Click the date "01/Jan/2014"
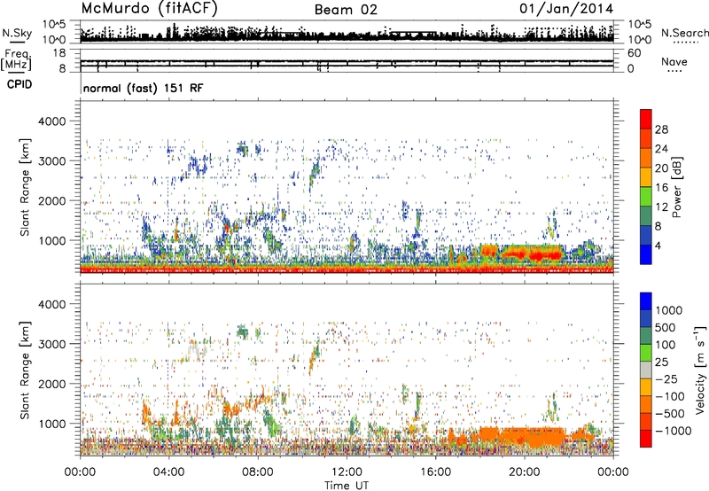 pos(566,9)
